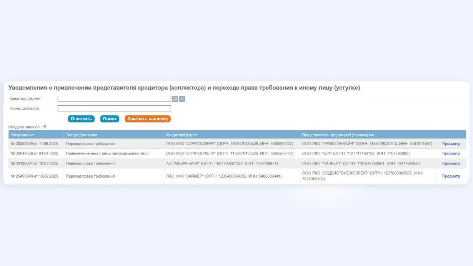The image size is (473, 266).
Task: Focus the Номер договора input field
Action: pyautogui.click(x=114, y=108)
